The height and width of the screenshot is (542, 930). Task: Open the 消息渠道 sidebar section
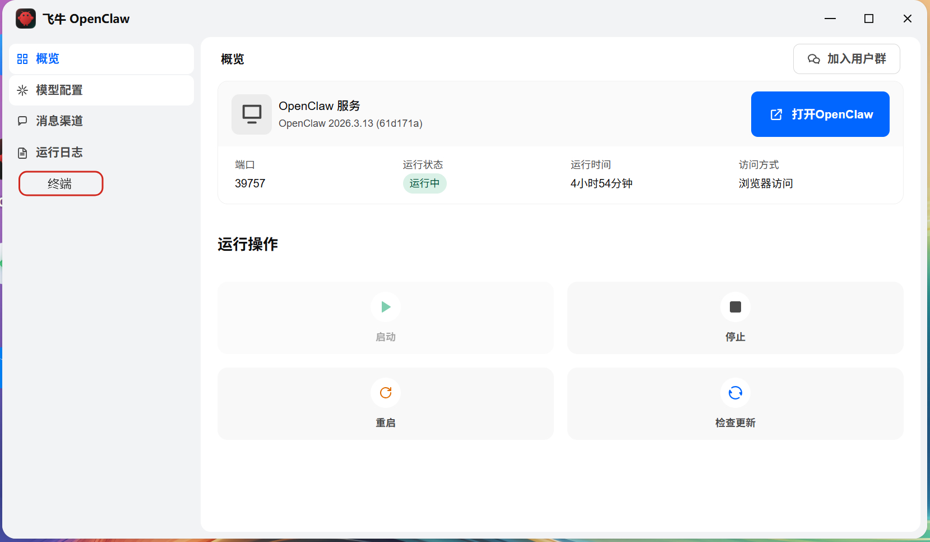[x=101, y=121]
